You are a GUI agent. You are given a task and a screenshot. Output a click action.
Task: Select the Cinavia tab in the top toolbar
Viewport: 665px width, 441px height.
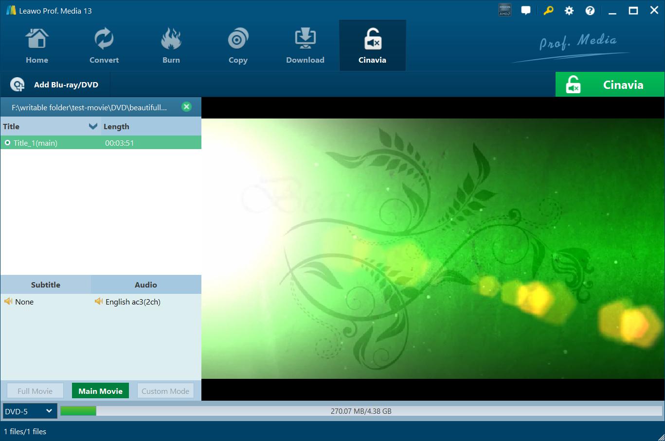point(372,46)
